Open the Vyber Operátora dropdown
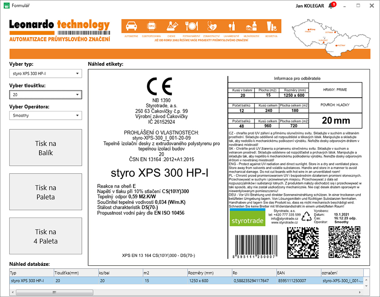Image resolution: width=380 pixels, height=297 pixels. point(46,115)
